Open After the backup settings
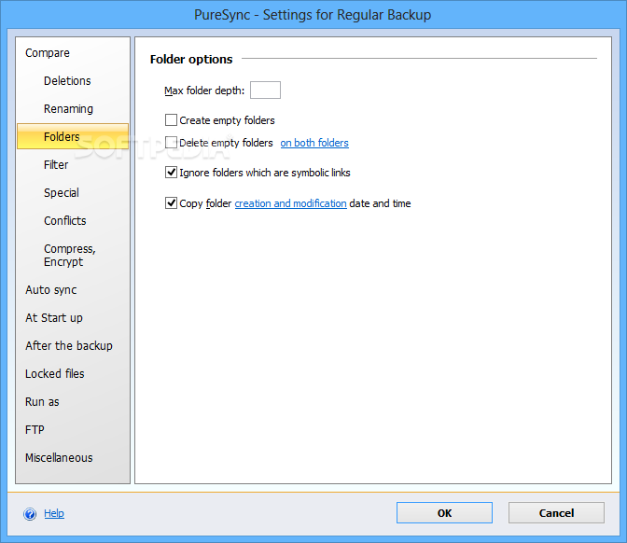Screen dimensions: 627x543 coord(69,346)
